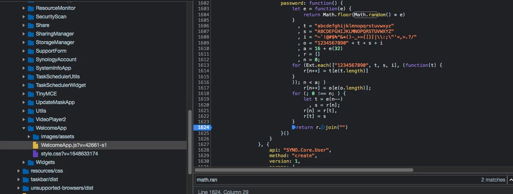Select the VideoPlayer2 folder
Image resolution: width=513 pixels, height=194 pixels.
(50, 119)
